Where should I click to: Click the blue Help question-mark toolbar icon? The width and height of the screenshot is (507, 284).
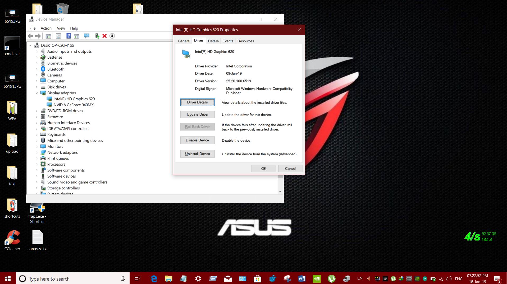coord(68,36)
